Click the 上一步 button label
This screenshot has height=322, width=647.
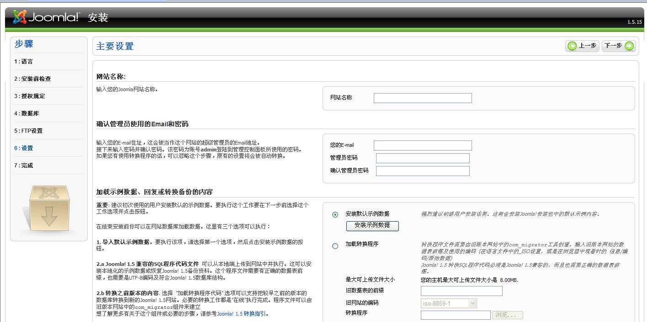(x=588, y=46)
